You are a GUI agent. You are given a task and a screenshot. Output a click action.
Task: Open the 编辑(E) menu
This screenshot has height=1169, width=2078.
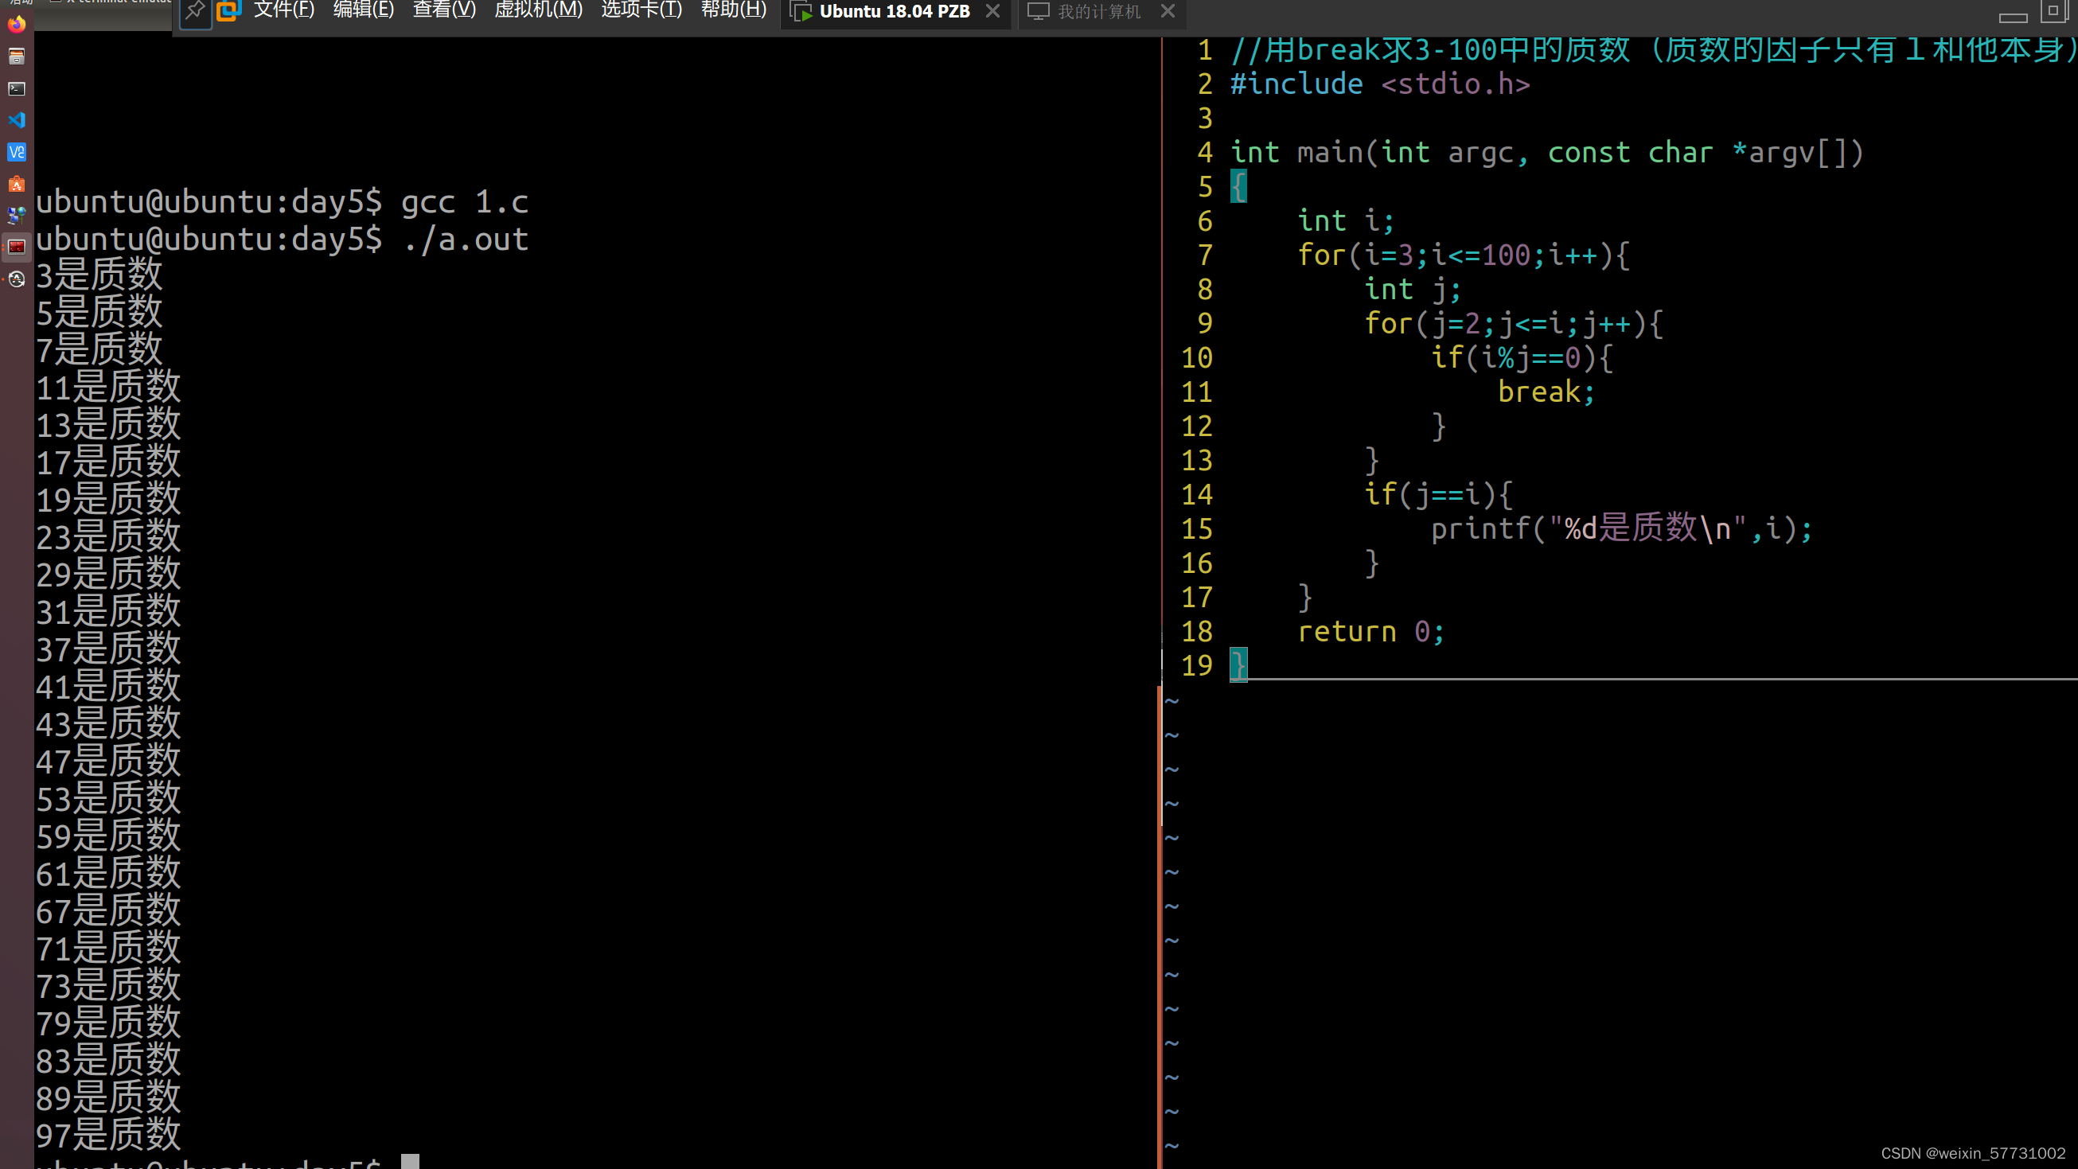364,10
